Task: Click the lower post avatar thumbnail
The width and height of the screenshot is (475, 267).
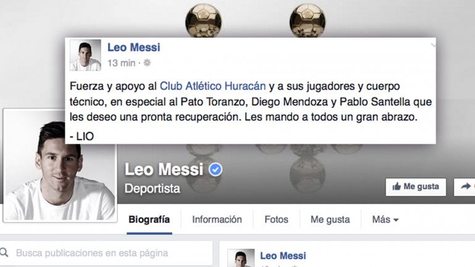Action: point(241,258)
